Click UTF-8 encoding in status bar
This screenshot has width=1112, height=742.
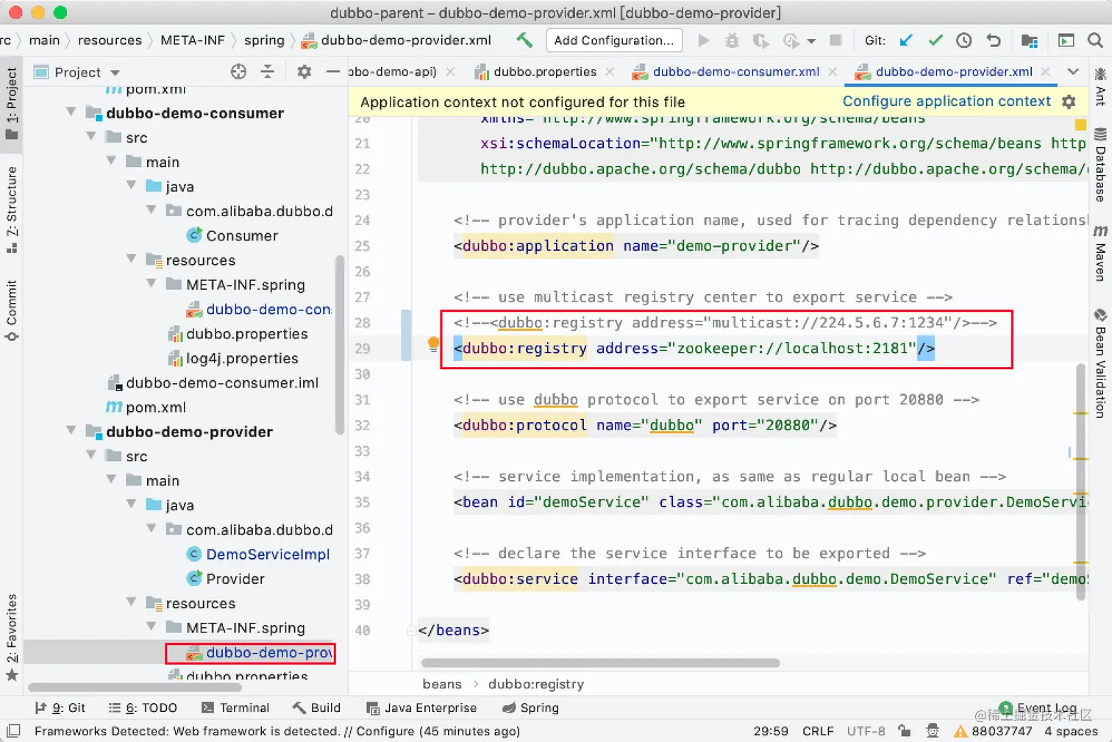(866, 731)
